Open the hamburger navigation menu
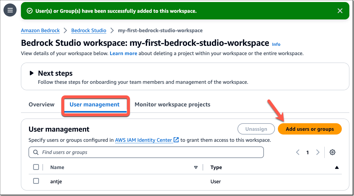 [x=10, y=10]
